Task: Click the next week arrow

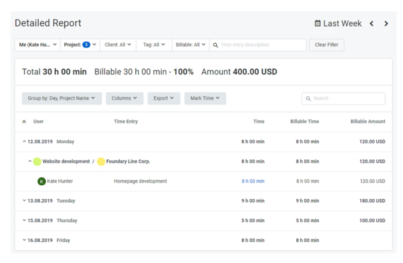Action: [386, 24]
